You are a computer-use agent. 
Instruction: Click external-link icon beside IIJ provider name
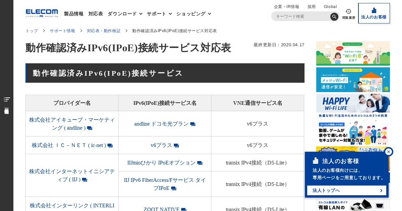coord(84,180)
